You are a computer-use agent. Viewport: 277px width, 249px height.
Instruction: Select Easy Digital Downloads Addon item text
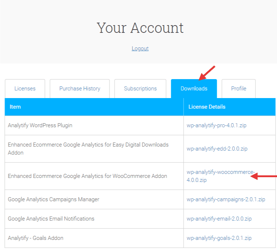88,149
